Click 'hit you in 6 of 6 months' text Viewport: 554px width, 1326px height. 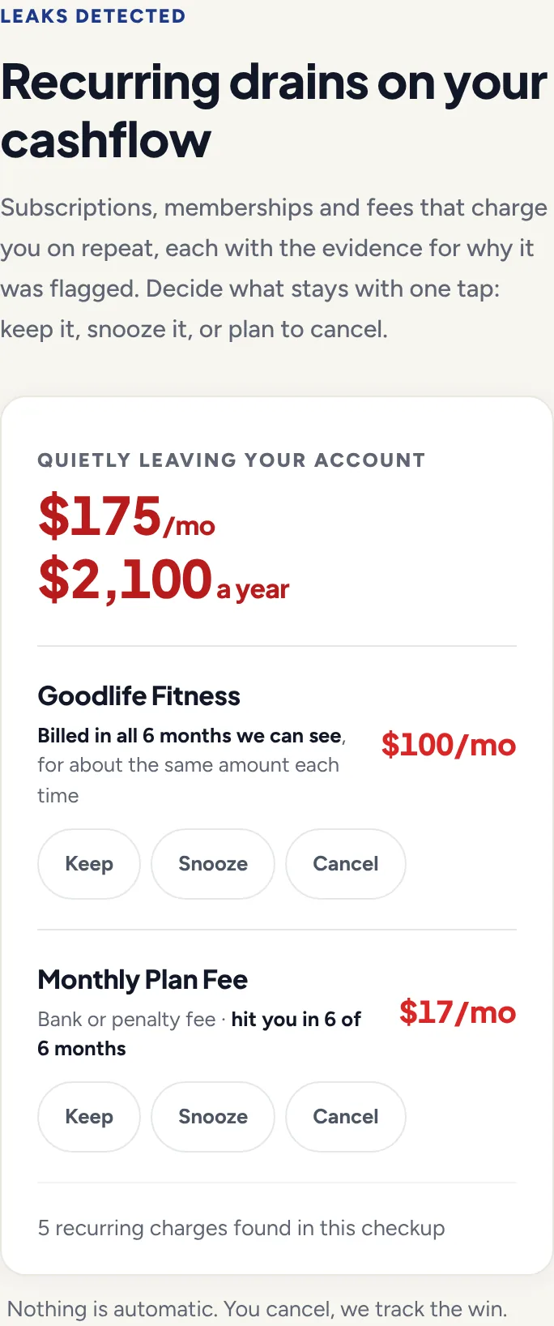[x=200, y=1033]
